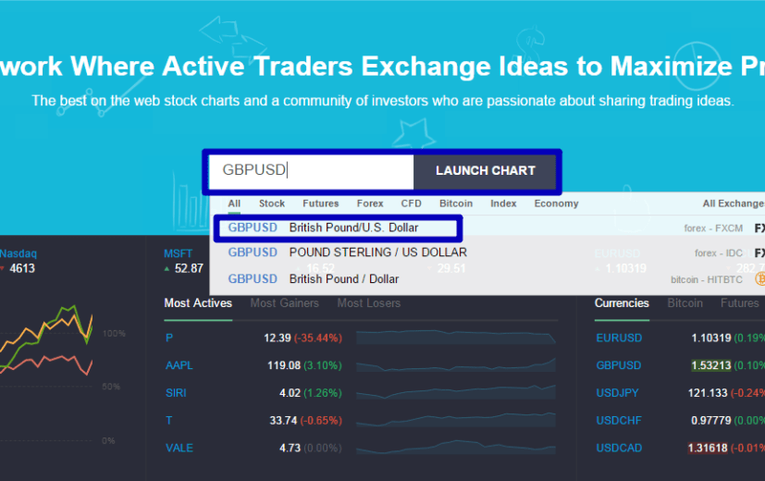Filter search results by Forex

tap(370, 203)
